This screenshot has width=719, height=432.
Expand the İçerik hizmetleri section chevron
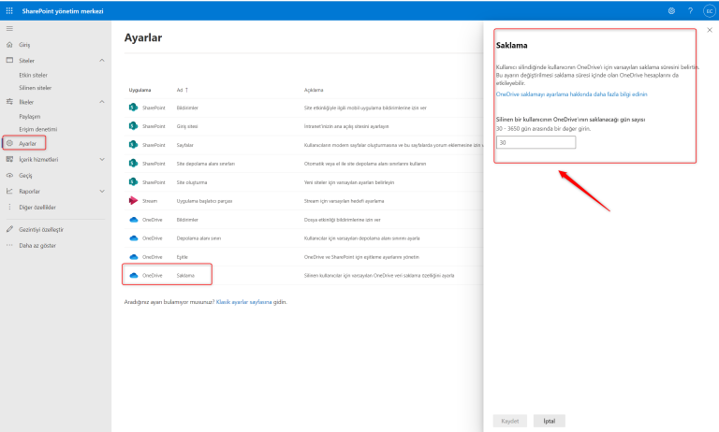(x=101, y=160)
